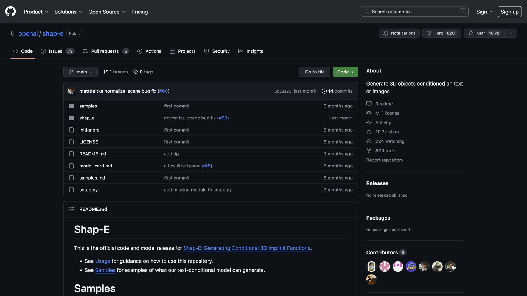527x296 pixels.
Task: Open the samples folder
Action: coord(88,106)
